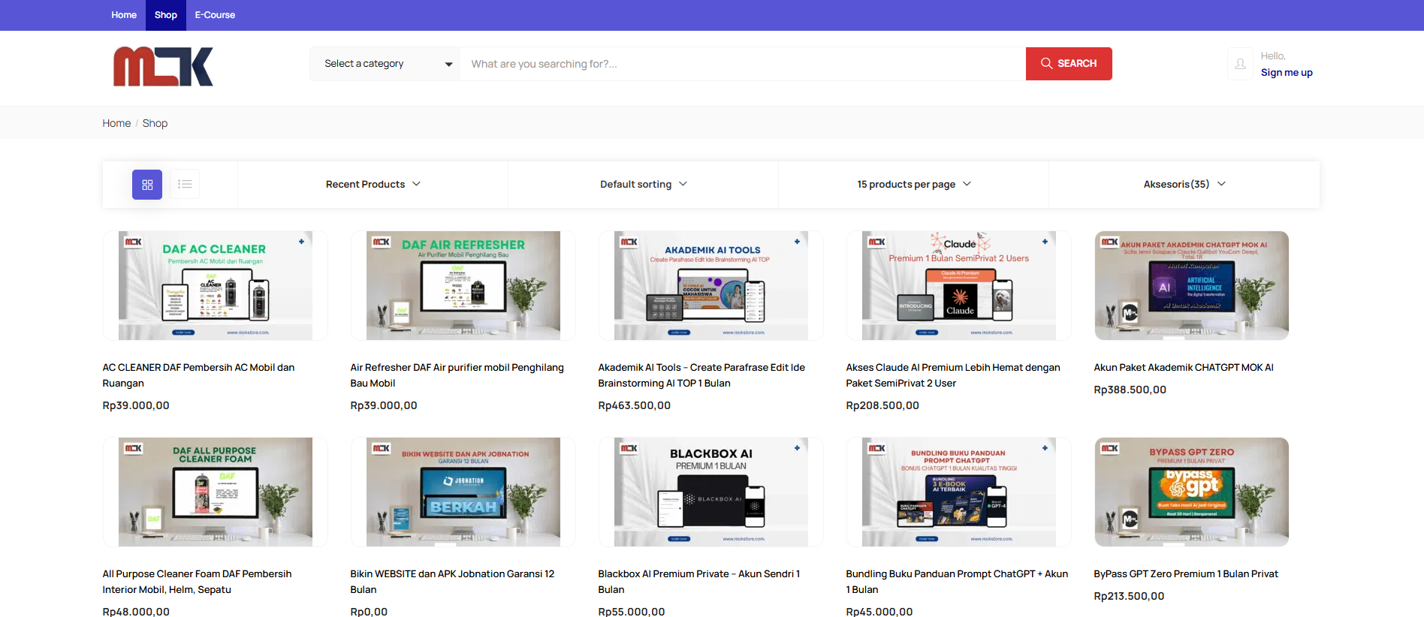This screenshot has width=1424, height=617.
Task: Click price Rp55.000,00
Action: (632, 612)
